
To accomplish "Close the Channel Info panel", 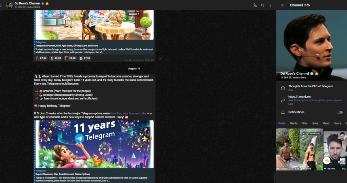I will click(x=282, y=5).
